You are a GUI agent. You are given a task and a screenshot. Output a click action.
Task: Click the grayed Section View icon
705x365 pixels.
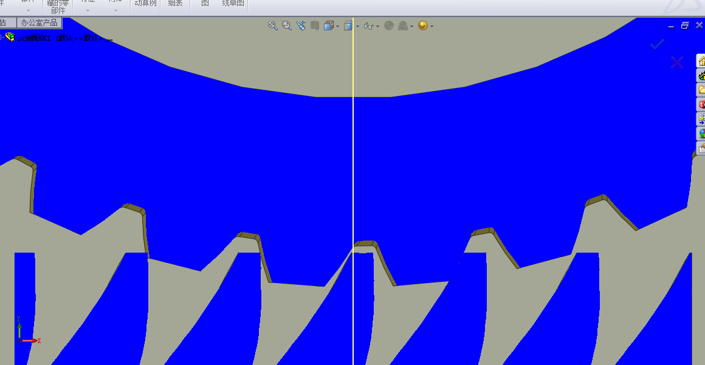tap(315, 26)
